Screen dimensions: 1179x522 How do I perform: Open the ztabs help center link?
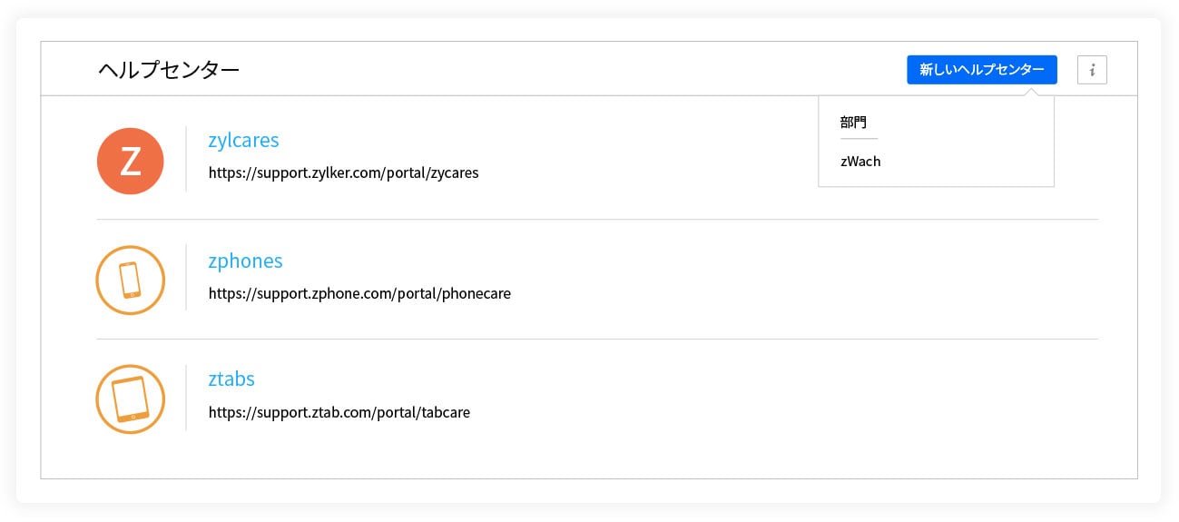tap(231, 379)
